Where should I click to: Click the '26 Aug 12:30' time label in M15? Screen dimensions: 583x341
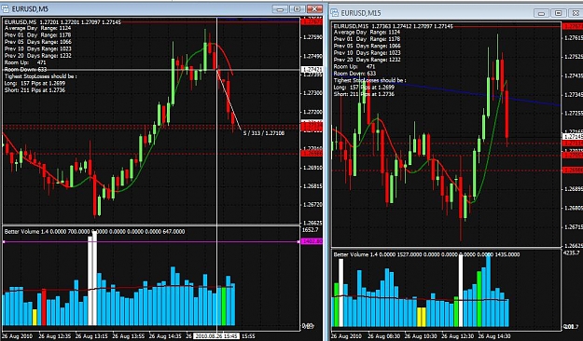pos(458,336)
